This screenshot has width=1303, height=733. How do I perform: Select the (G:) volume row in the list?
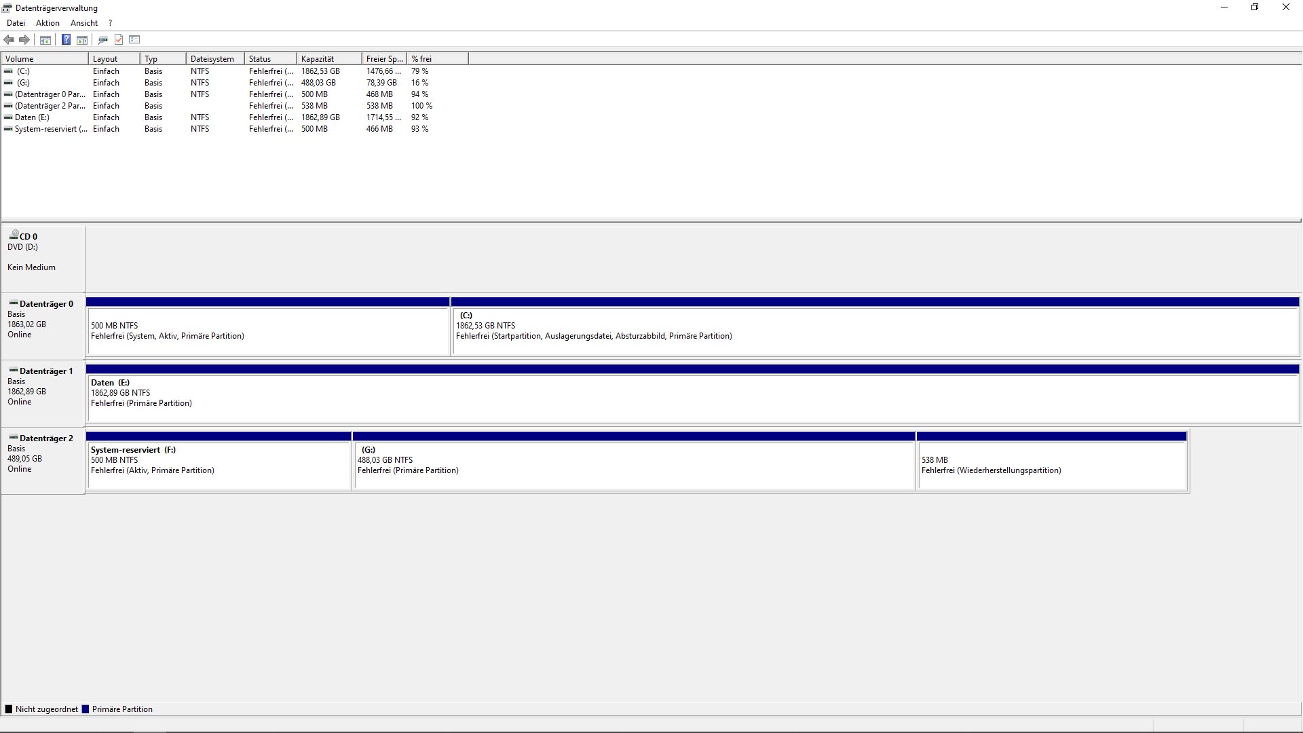point(23,83)
